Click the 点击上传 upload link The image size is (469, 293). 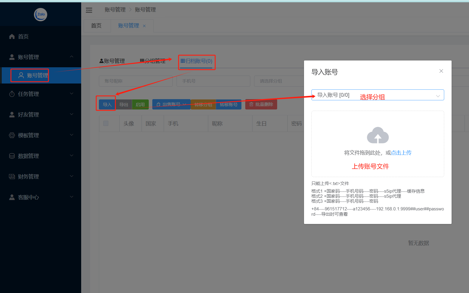click(x=401, y=153)
